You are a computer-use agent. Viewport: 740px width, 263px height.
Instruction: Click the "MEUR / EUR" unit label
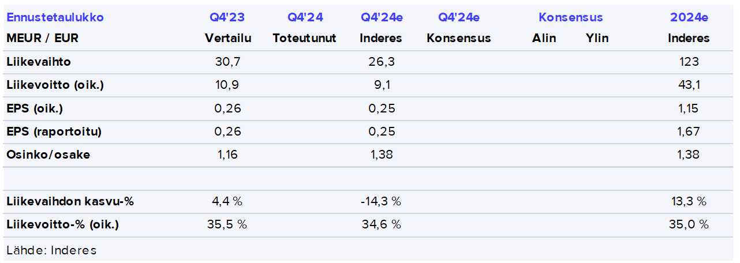click(x=42, y=39)
